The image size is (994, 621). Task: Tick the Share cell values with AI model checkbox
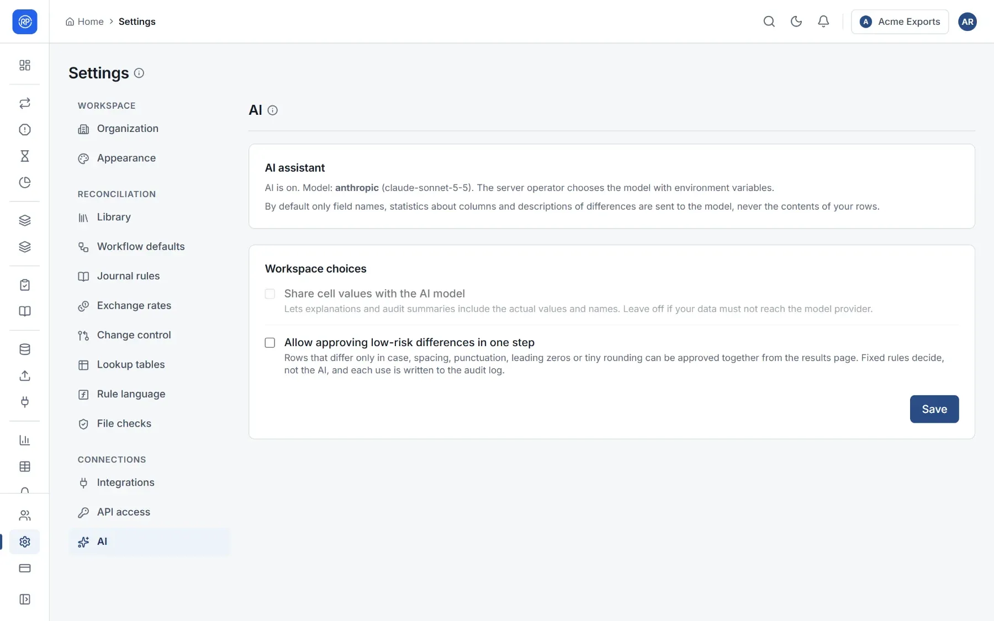coord(270,294)
